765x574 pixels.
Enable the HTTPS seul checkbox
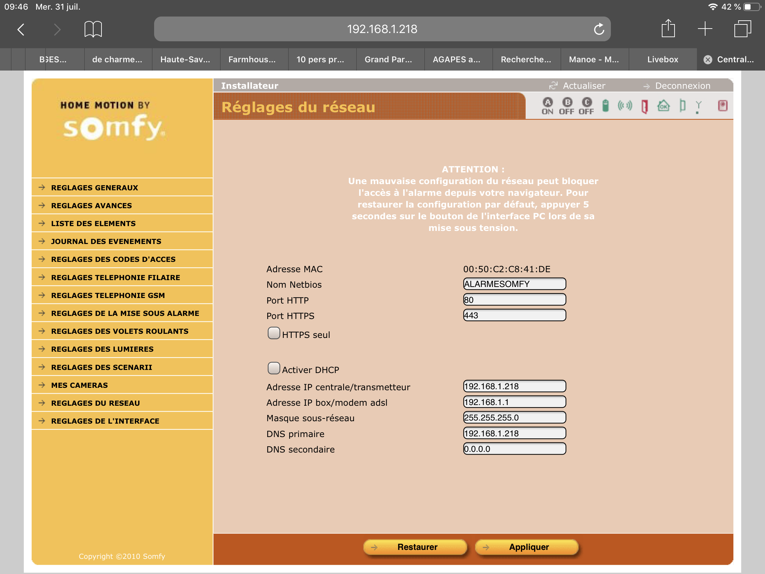coord(273,333)
